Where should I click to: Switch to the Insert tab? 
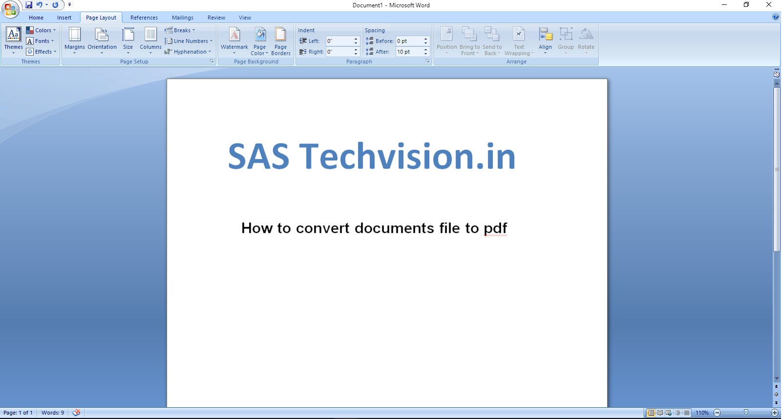point(64,18)
